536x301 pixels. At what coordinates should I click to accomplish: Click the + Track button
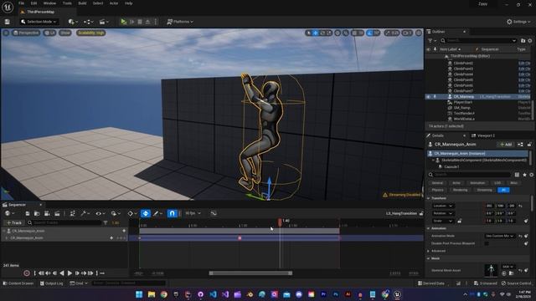(x=14, y=222)
